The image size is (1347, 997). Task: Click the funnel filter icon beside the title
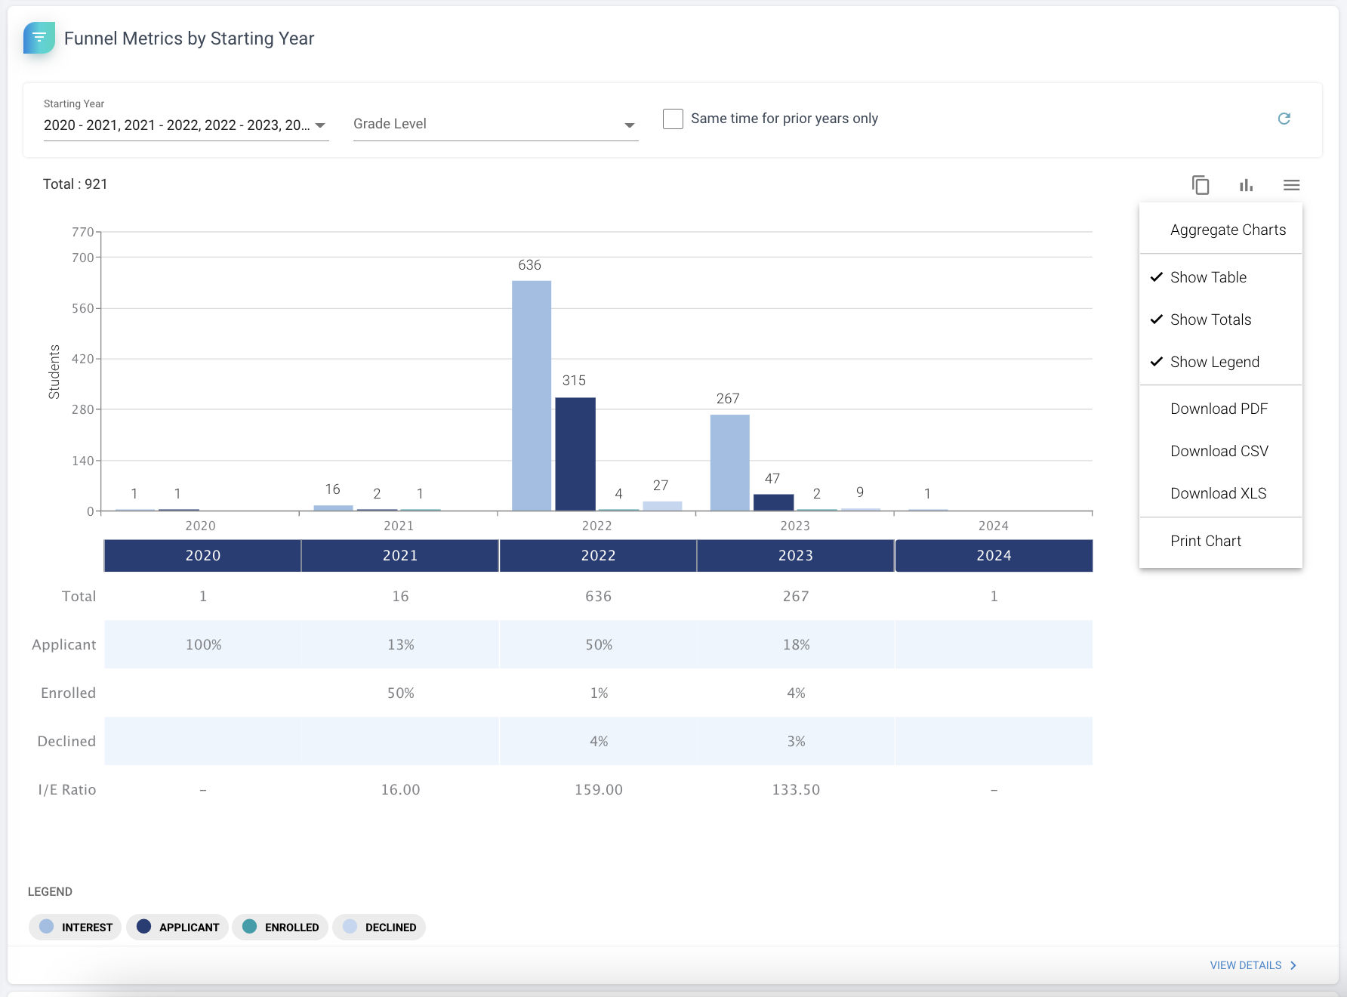(x=39, y=38)
